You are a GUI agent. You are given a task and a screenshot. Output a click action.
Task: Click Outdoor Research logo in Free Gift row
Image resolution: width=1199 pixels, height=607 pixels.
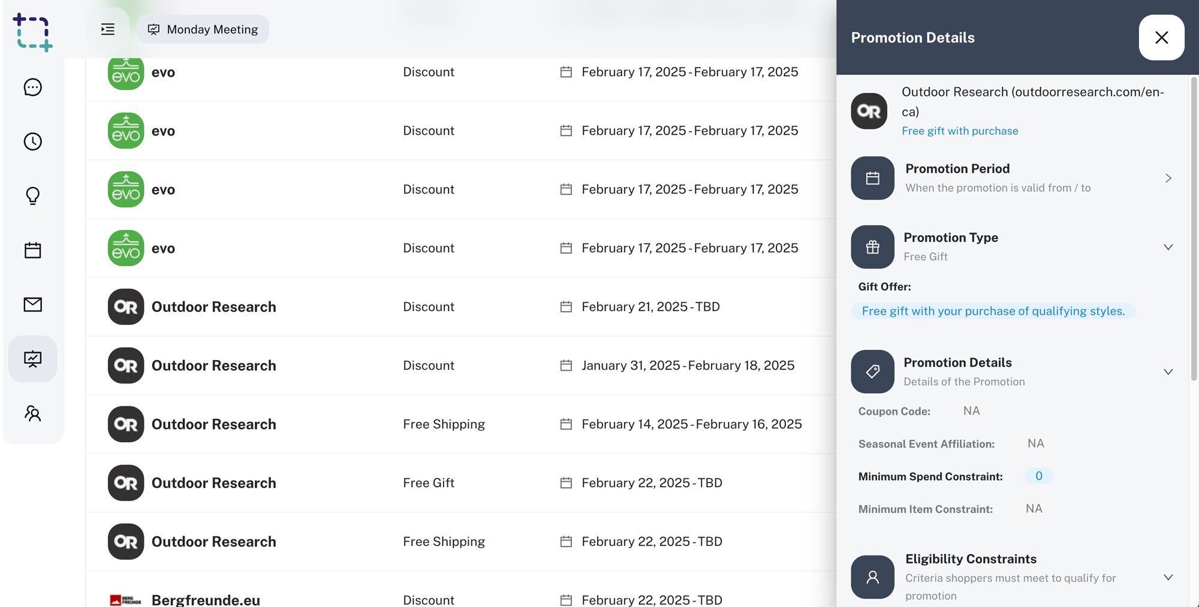point(126,483)
